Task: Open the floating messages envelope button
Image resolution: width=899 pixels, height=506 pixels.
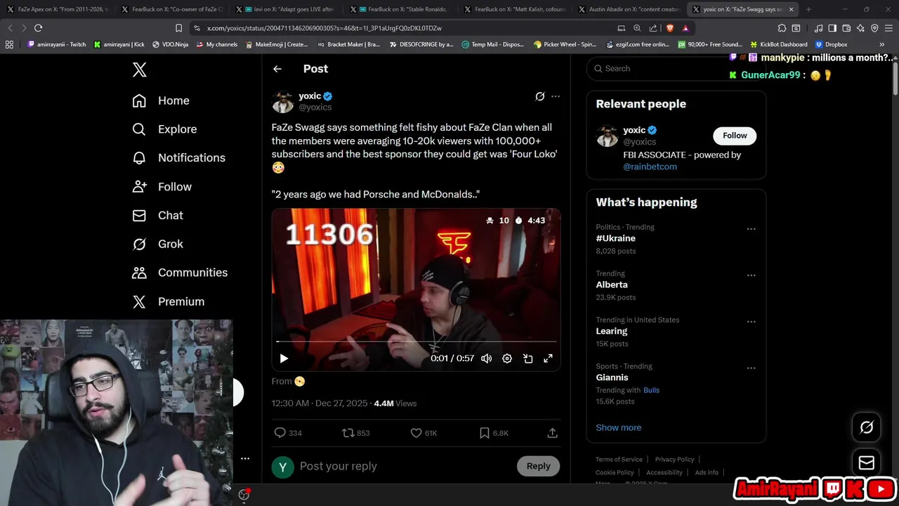Action: (x=867, y=462)
